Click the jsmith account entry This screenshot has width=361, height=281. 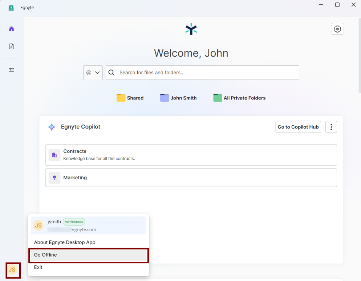(89, 225)
